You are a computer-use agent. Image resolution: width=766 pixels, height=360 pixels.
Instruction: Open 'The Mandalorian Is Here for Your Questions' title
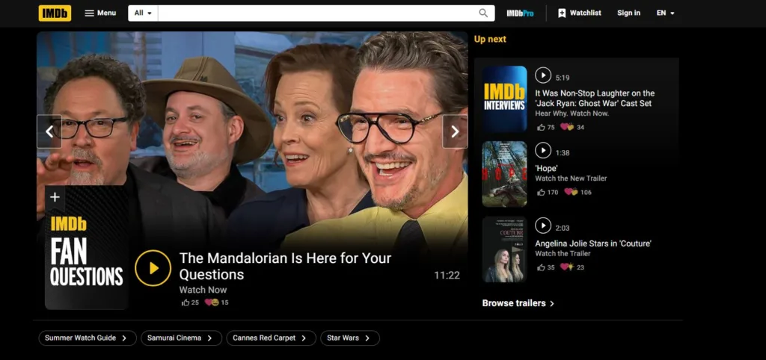[285, 266]
